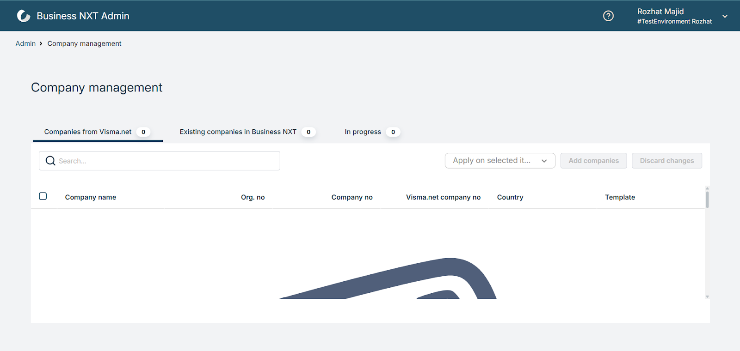Viewport: 740px width, 351px height.
Task: Click the scrollbar down arrow
Action: pos(707,297)
